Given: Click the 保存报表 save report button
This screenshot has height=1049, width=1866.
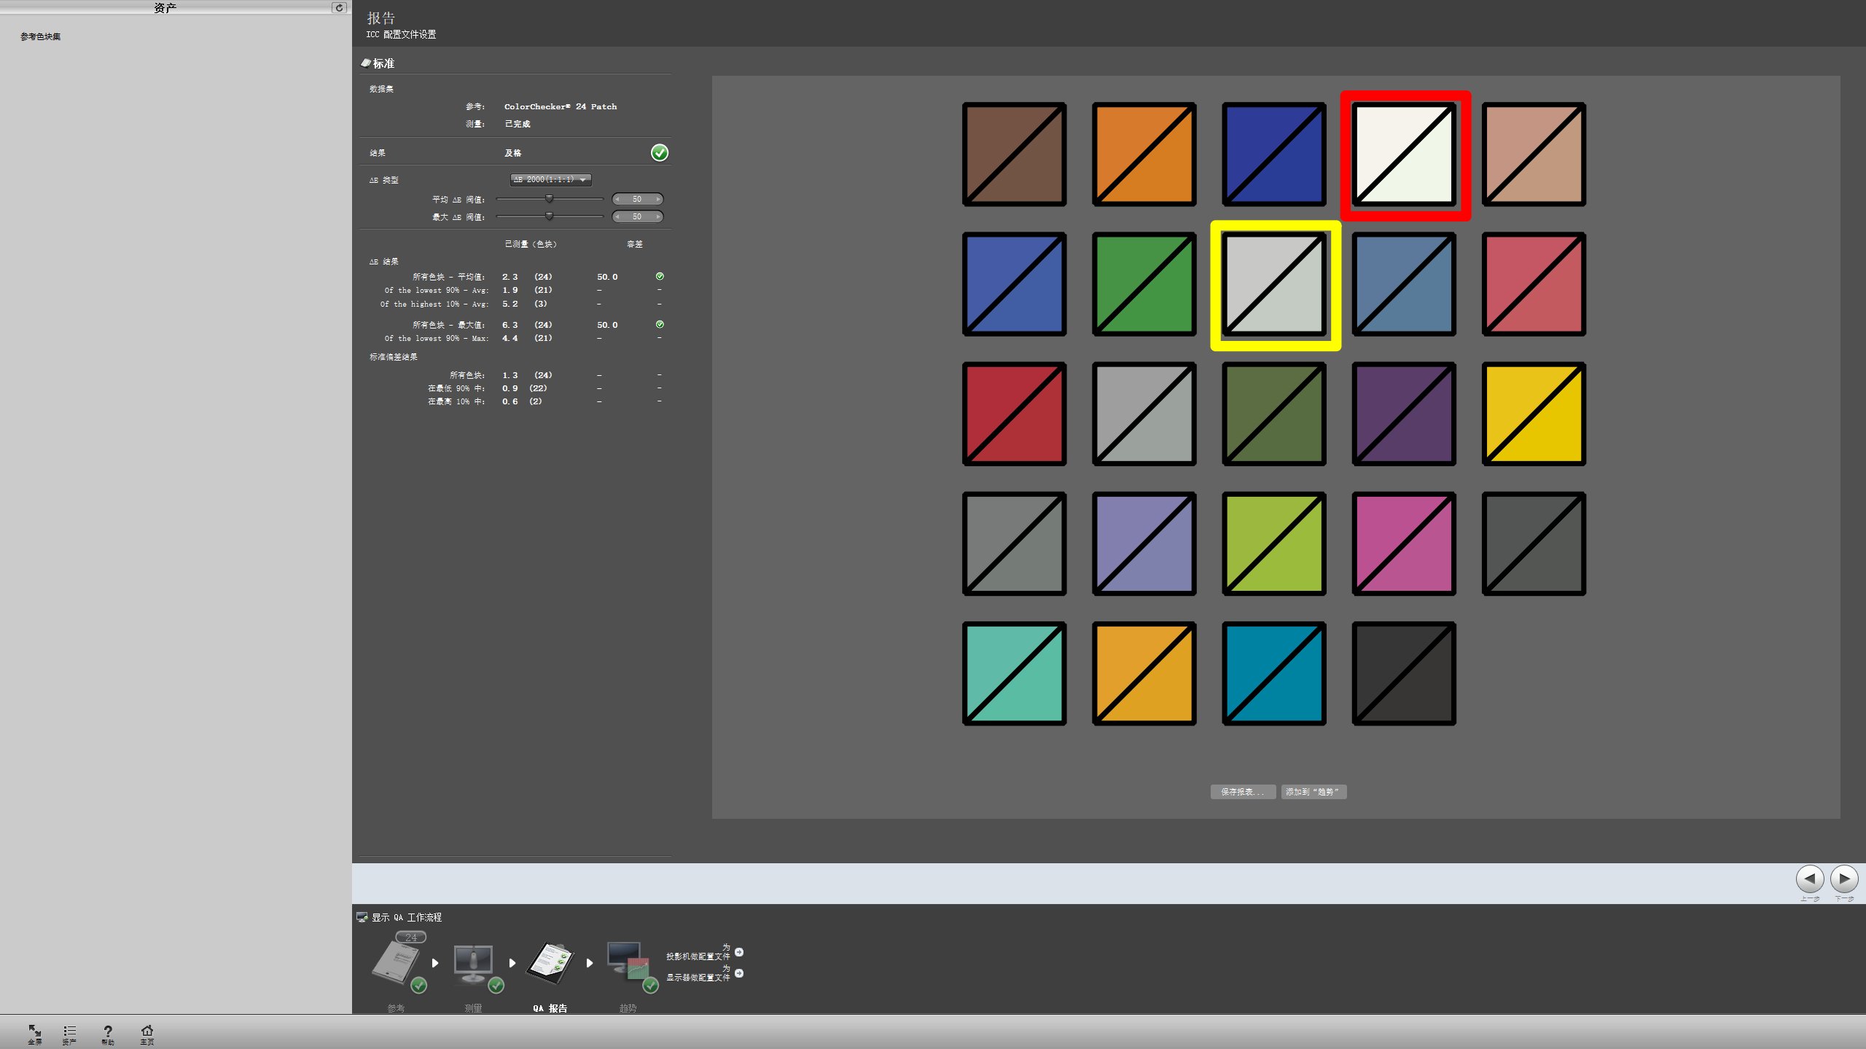Looking at the screenshot, I should click(x=1243, y=792).
